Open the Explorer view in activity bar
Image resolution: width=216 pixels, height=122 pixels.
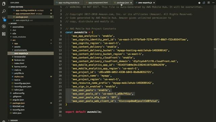(4, 4)
